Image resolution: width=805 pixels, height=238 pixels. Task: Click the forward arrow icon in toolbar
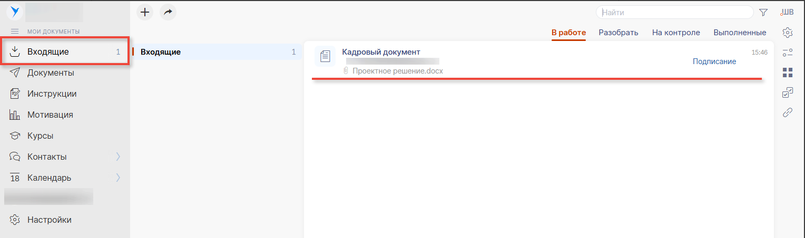point(168,12)
